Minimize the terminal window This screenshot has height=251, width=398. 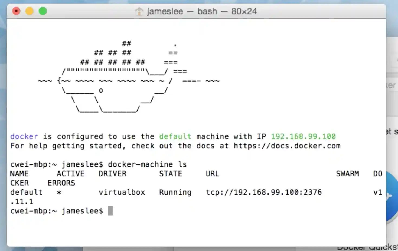[30, 11]
